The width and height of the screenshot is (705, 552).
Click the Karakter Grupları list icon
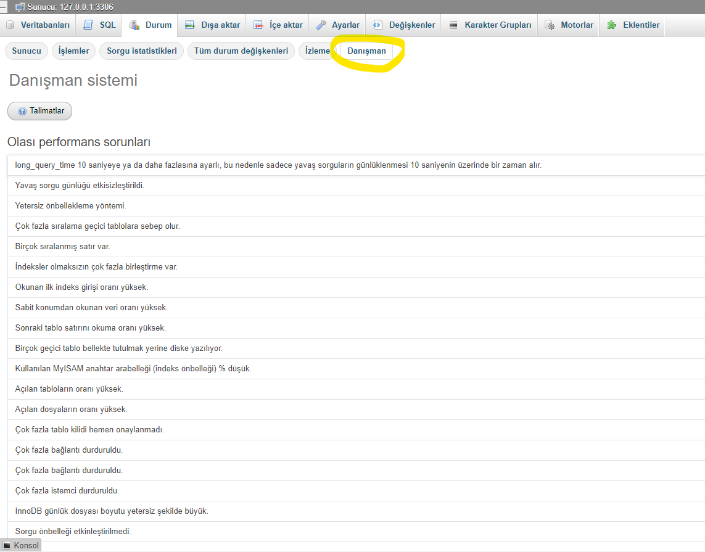click(x=453, y=25)
